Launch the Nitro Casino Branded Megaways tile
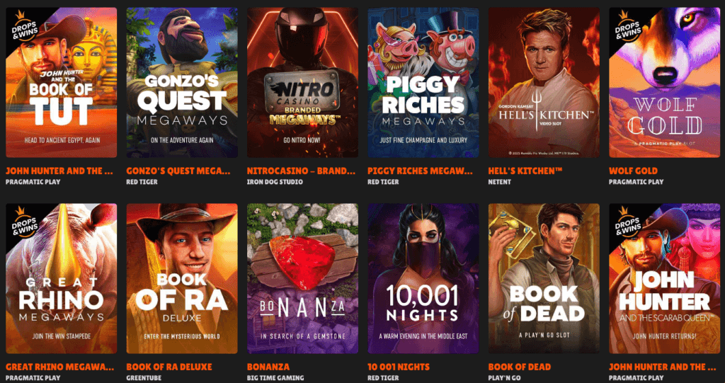Viewport: 725px width, 383px height. (x=302, y=82)
